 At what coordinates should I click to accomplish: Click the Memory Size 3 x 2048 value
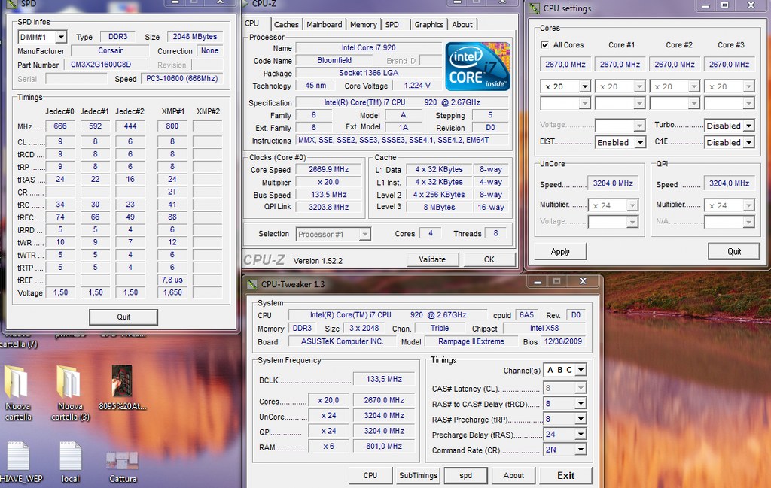point(364,328)
